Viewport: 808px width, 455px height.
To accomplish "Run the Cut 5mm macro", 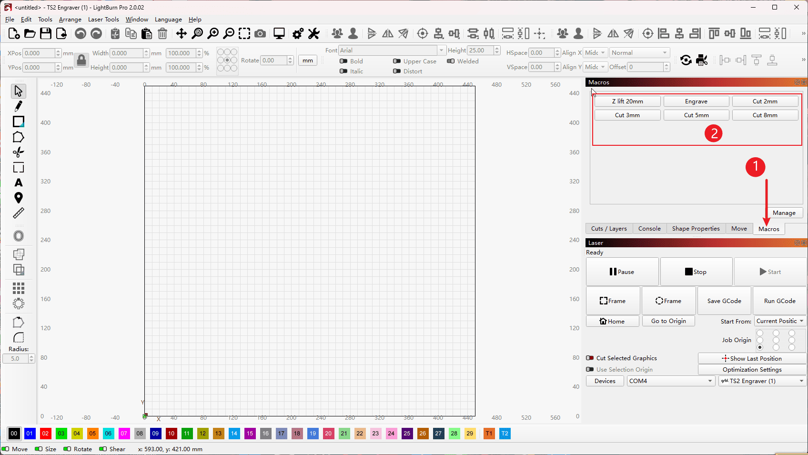I will [696, 115].
